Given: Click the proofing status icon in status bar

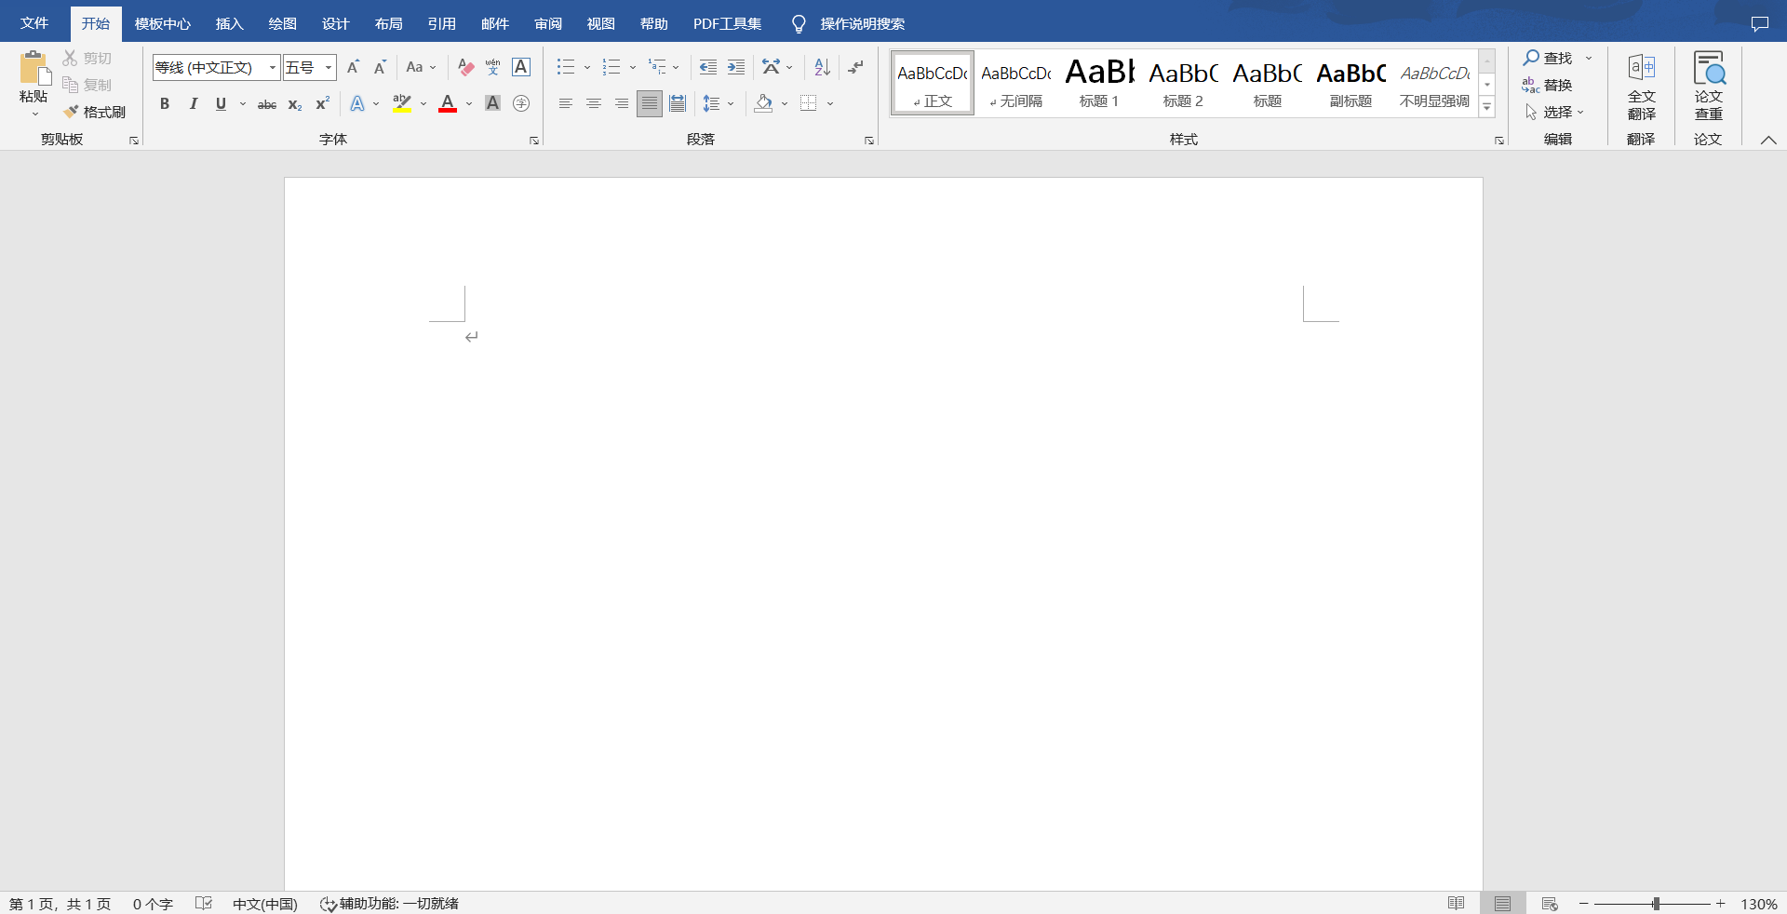Looking at the screenshot, I should click(204, 904).
